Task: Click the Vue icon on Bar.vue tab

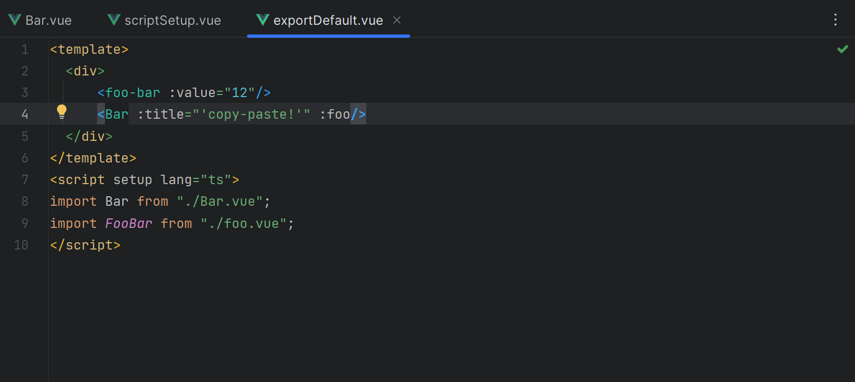Action: (x=15, y=20)
